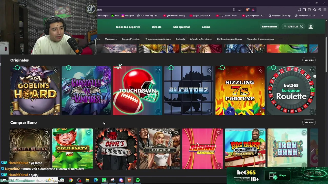Image resolution: width=328 pixels, height=184 pixels.
Task: Open Touchdown game info icon
Action: tap(158, 111)
